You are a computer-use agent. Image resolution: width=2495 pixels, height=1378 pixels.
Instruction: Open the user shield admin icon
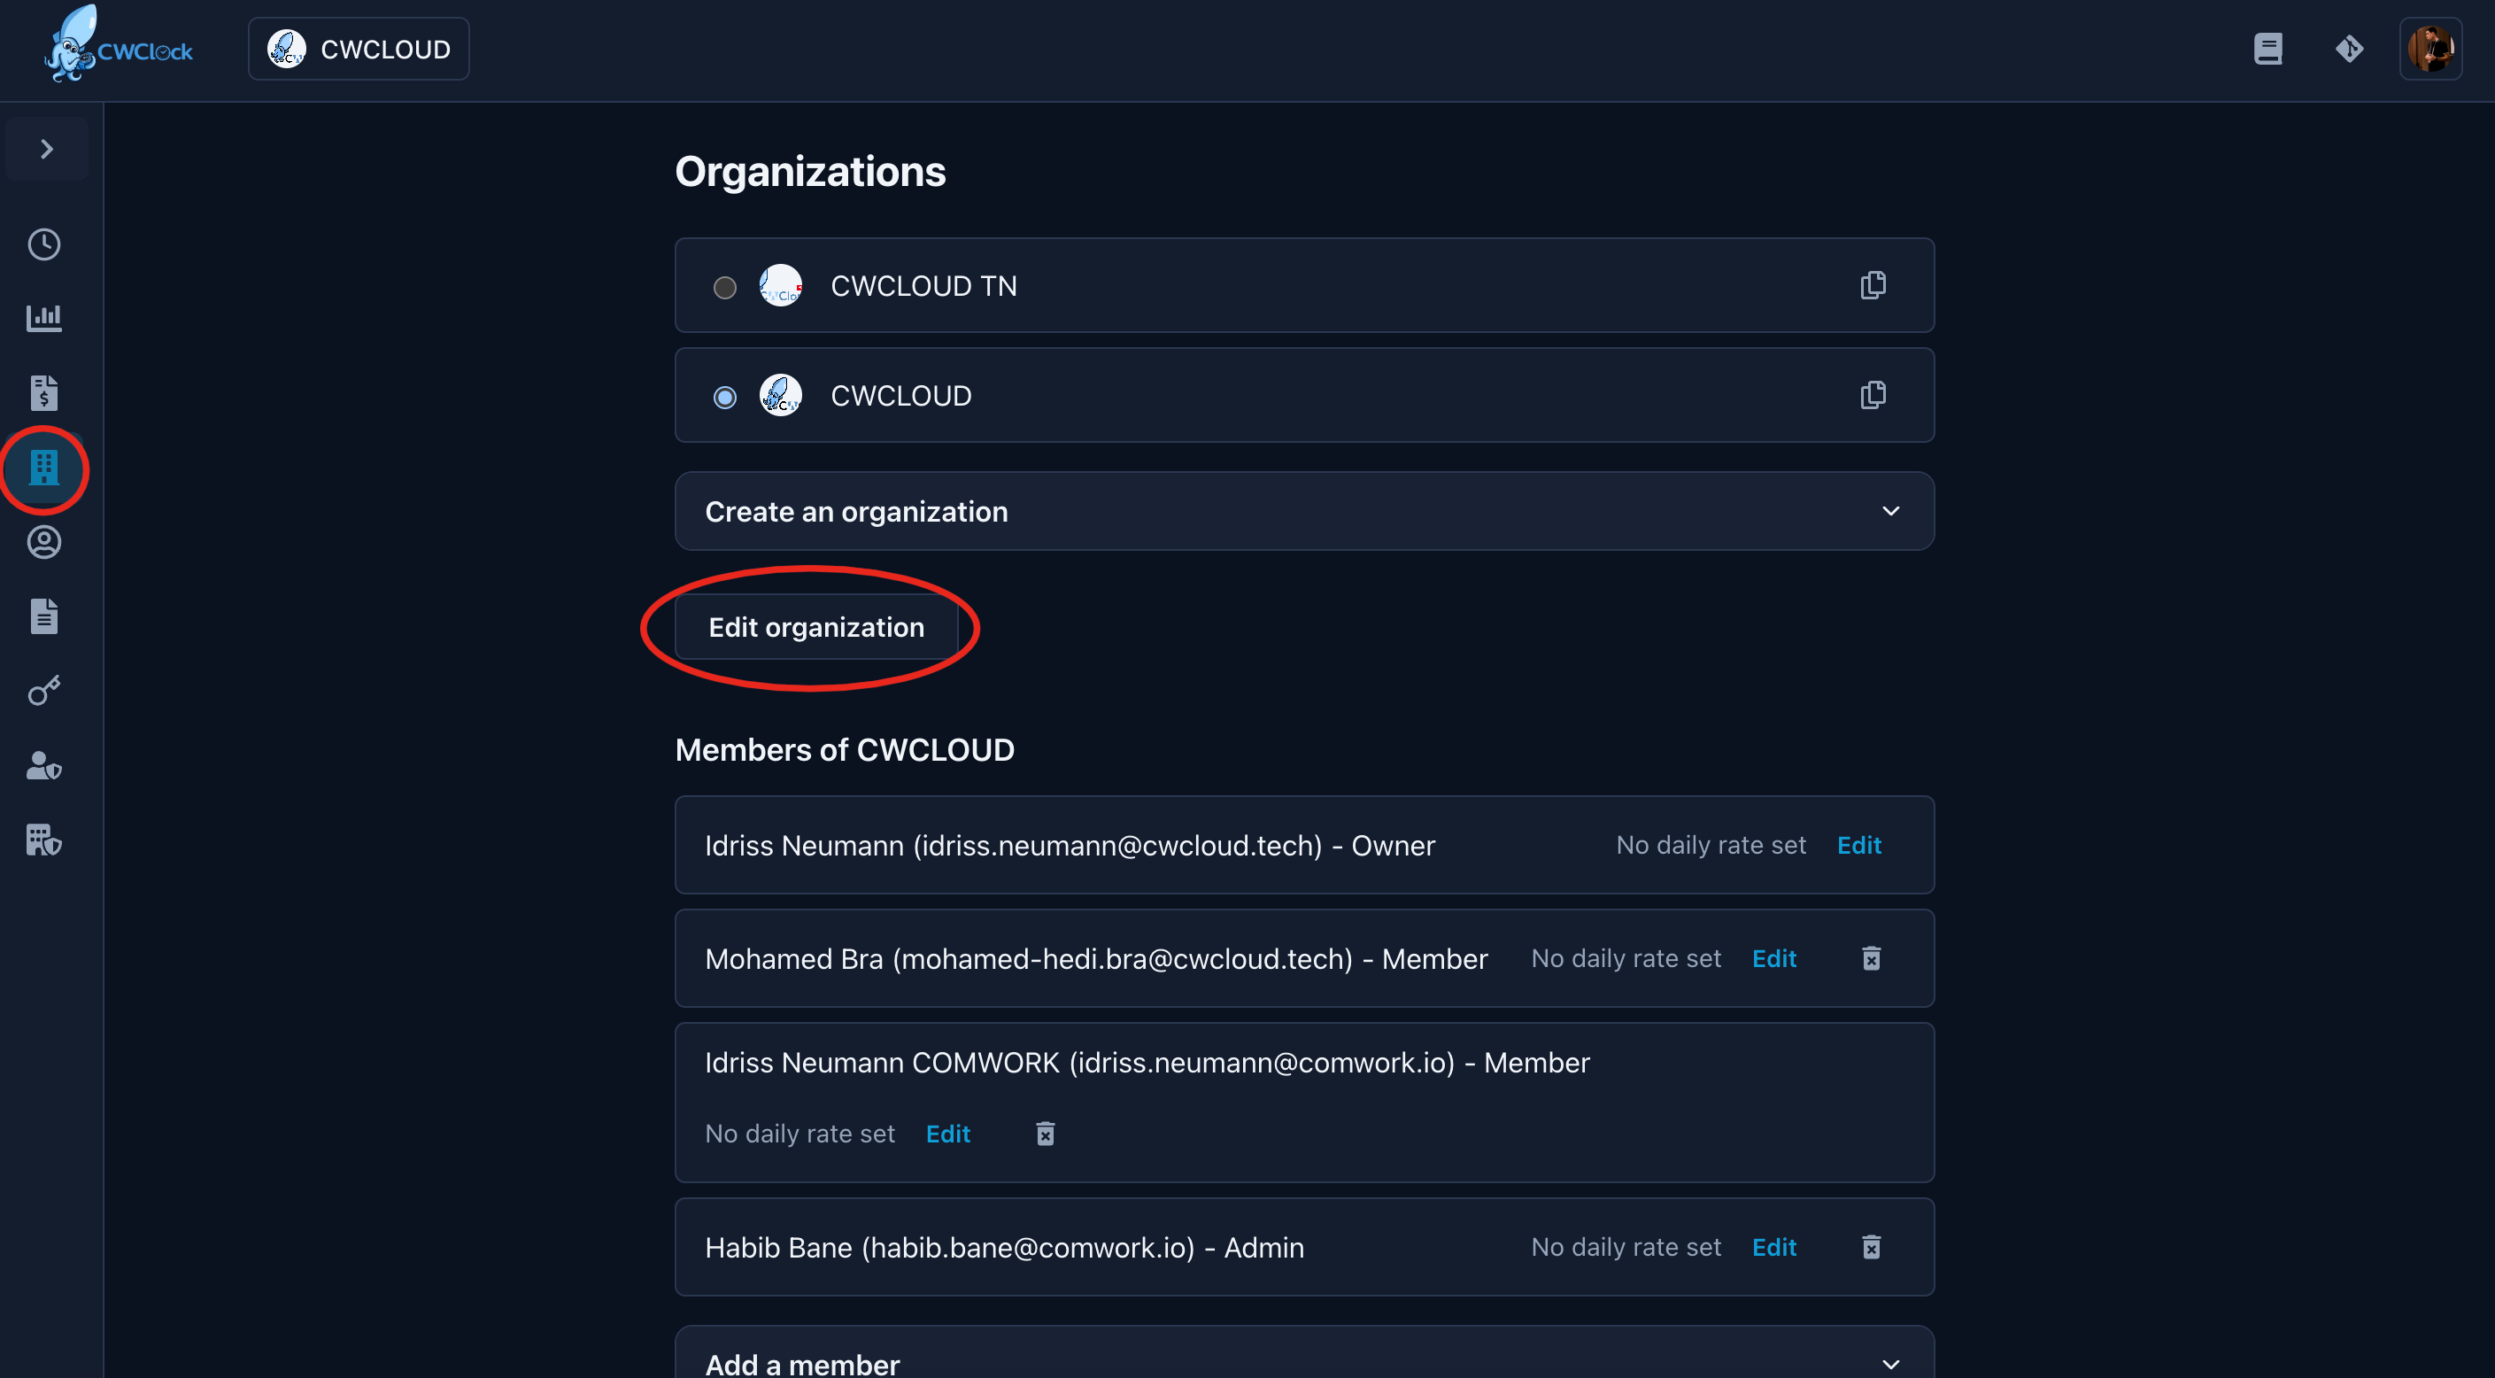(x=44, y=765)
